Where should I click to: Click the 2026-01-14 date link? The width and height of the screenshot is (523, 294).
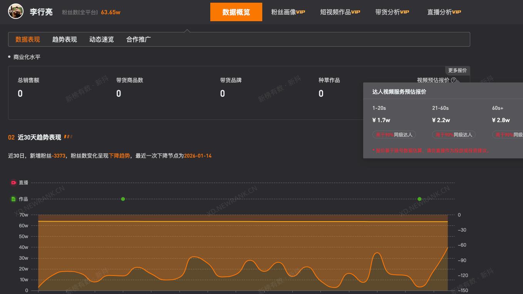click(198, 156)
